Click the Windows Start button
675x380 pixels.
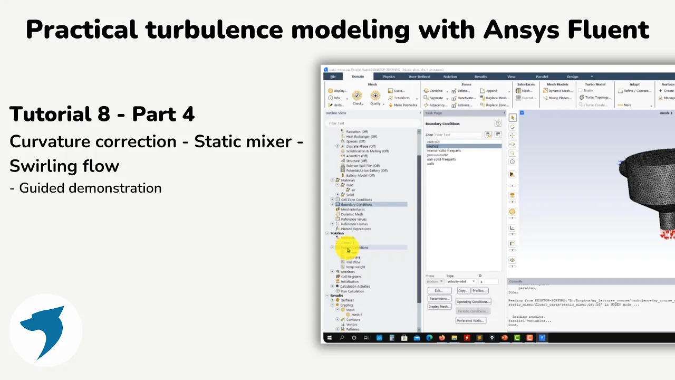[330, 338]
